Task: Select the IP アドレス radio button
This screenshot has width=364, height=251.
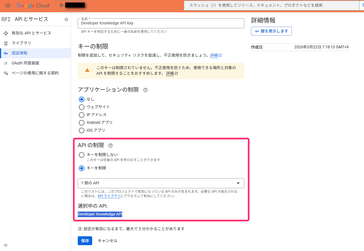Action: point(82,115)
